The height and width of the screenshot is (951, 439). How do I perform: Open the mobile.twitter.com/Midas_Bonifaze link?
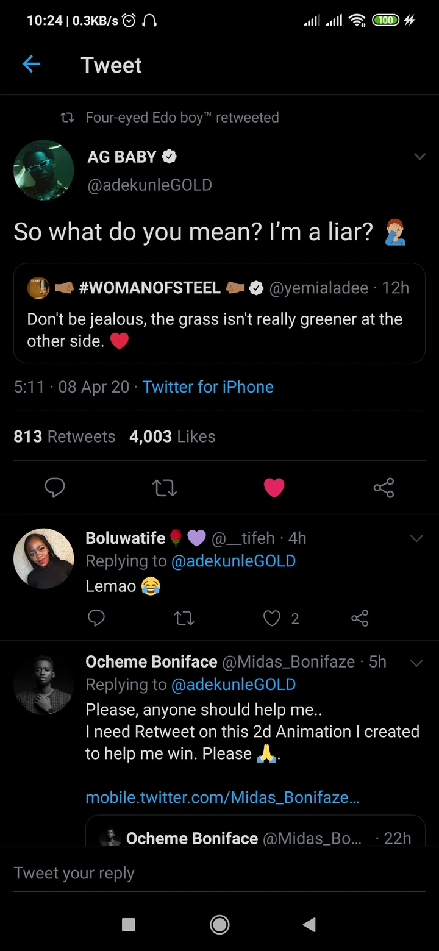click(222, 797)
